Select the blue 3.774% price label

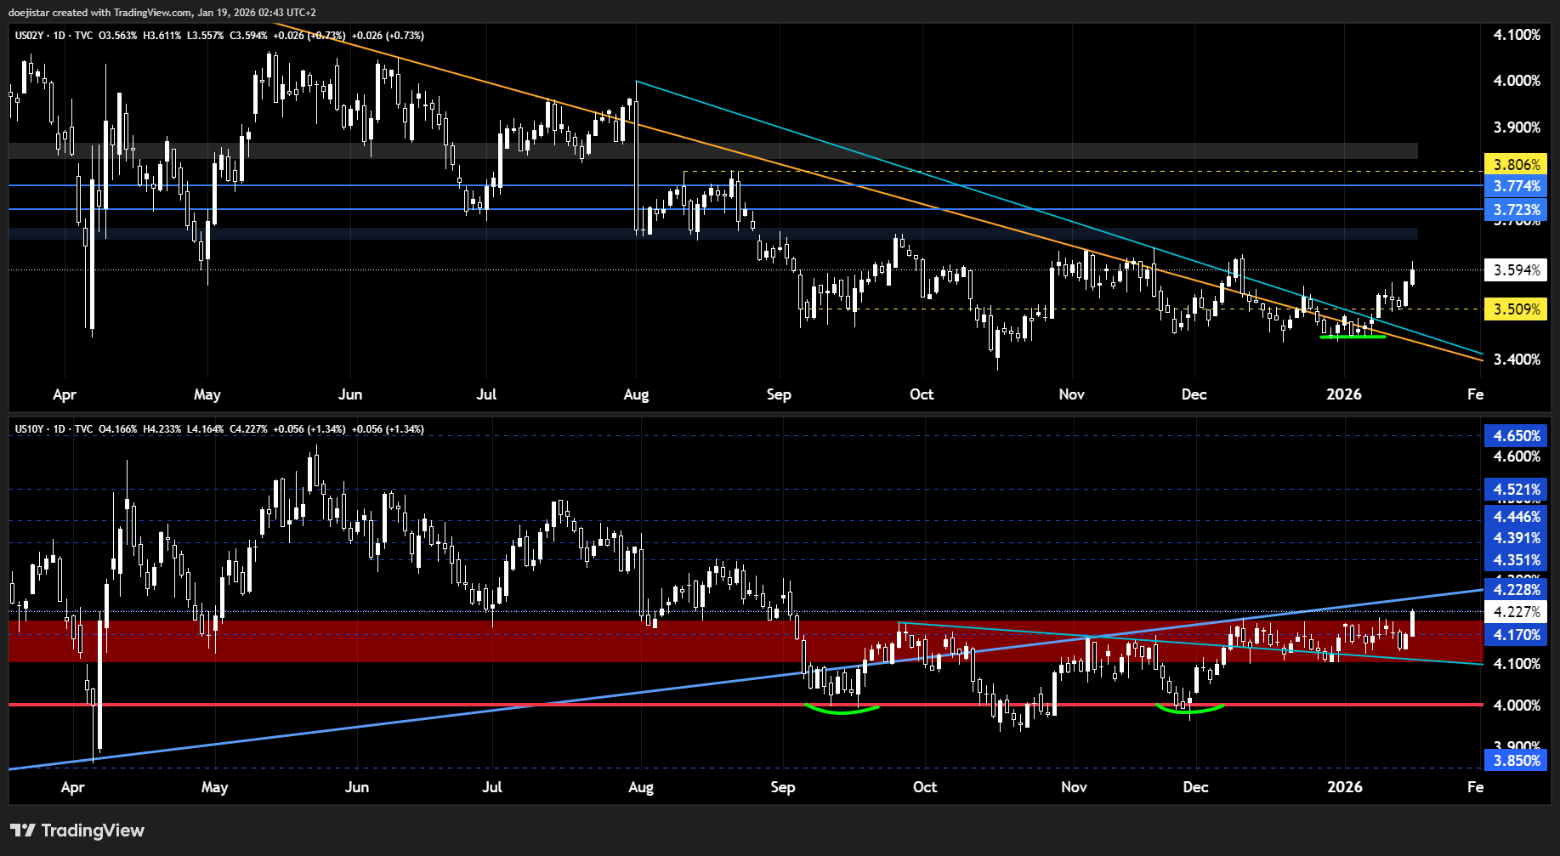coord(1515,186)
